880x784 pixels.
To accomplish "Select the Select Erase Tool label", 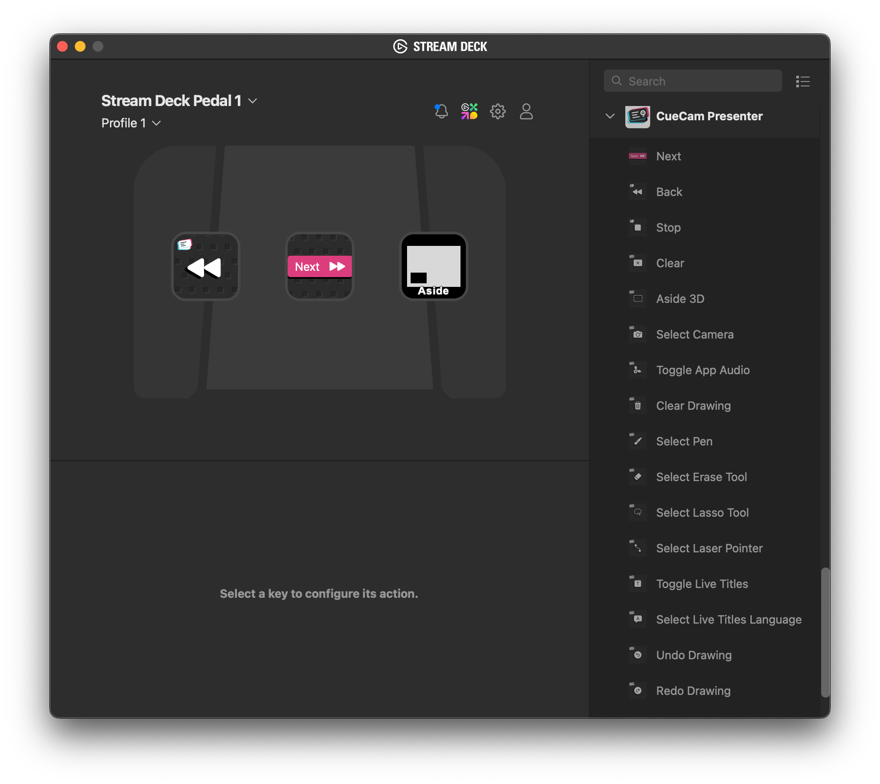I will click(701, 477).
